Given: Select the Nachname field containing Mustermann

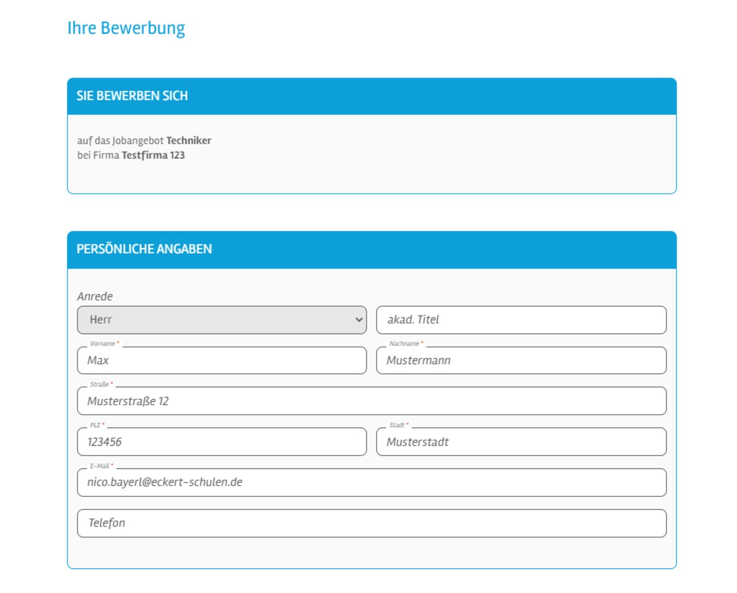Looking at the screenshot, I should [x=521, y=361].
